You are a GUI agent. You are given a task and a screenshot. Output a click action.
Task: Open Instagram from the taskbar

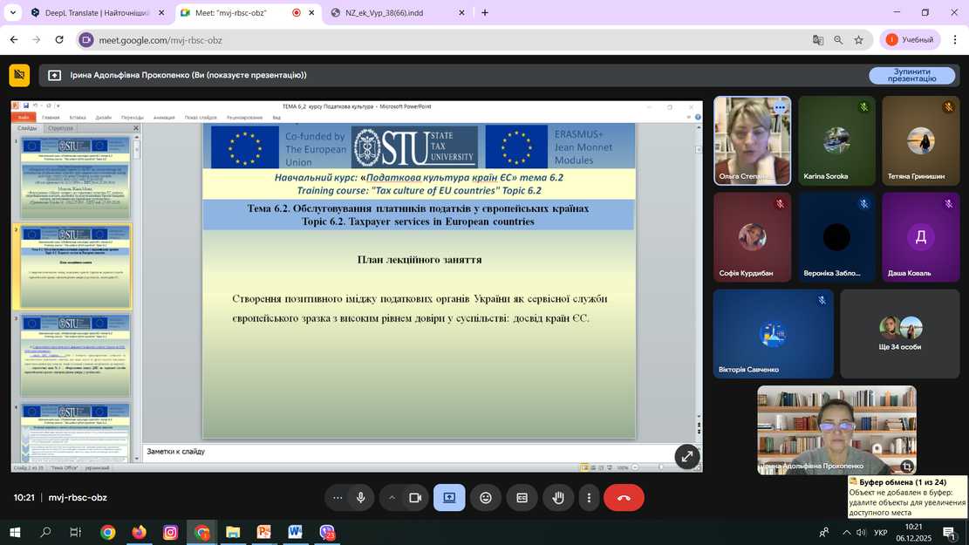171,532
